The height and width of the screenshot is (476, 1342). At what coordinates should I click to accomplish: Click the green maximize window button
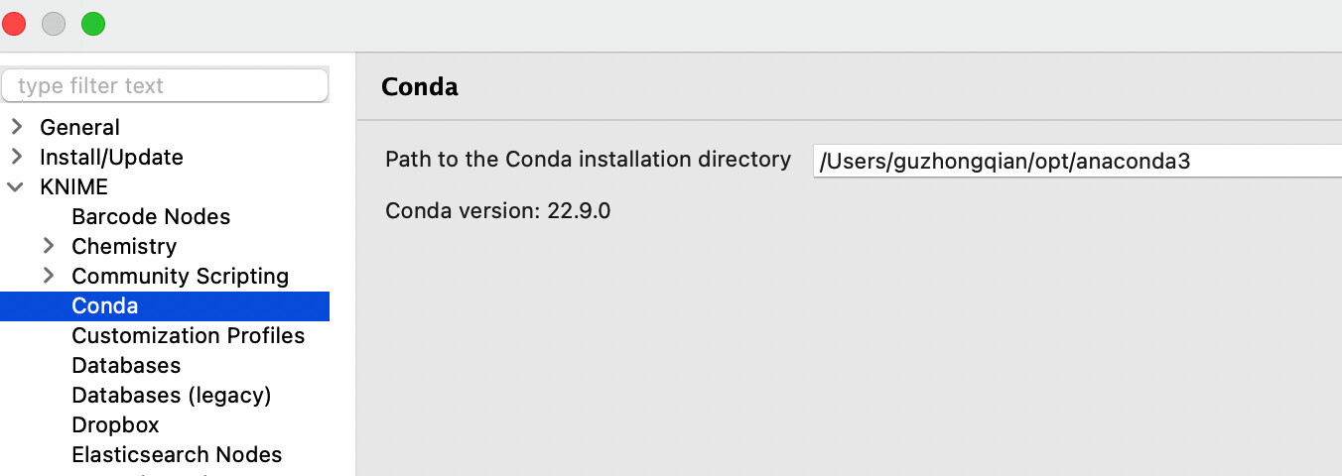(x=93, y=25)
